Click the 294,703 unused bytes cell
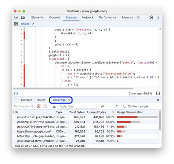Image resolution: width=174 pixels, height=164 pixels. point(98,122)
